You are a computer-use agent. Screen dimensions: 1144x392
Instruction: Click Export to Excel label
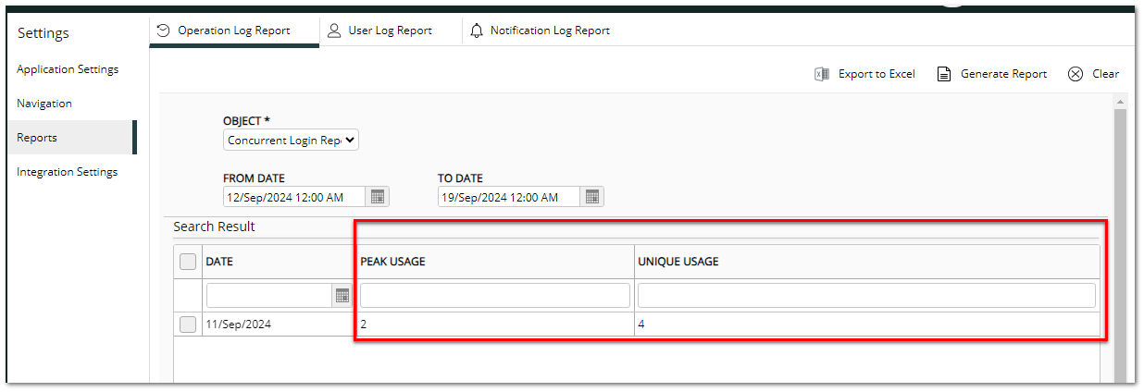point(877,74)
